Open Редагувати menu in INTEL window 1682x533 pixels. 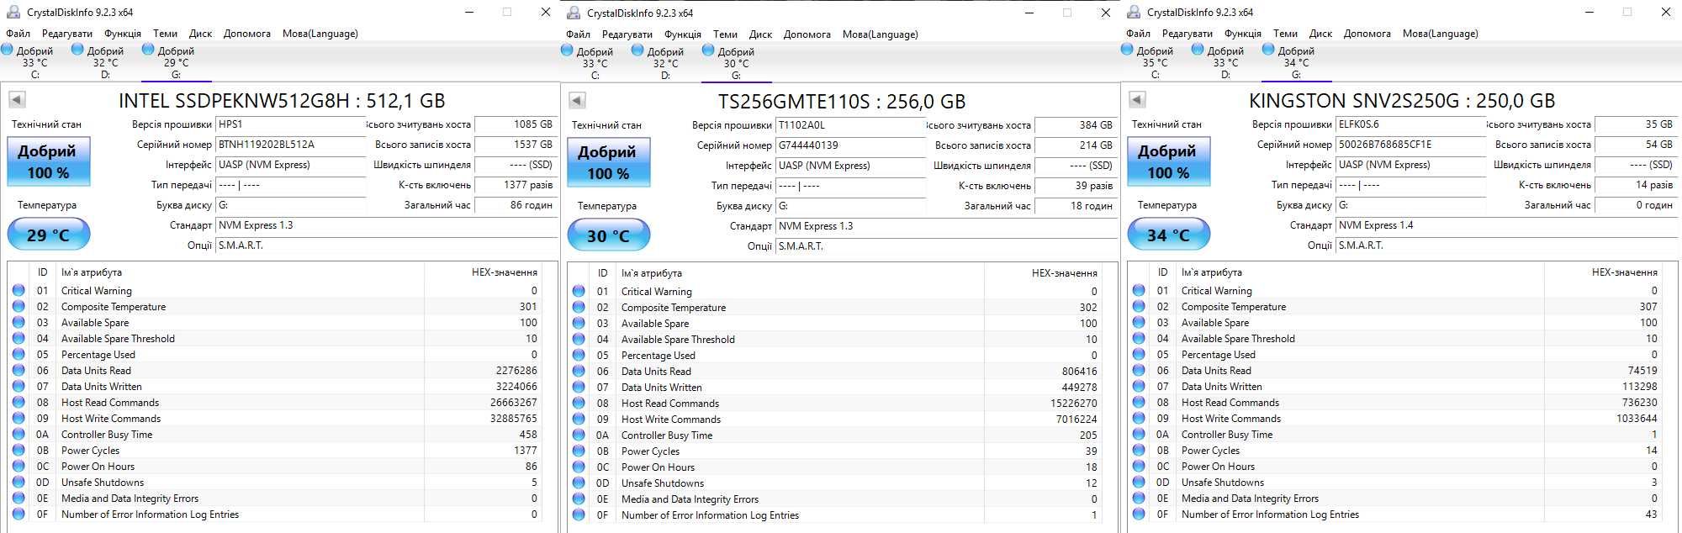click(x=67, y=34)
